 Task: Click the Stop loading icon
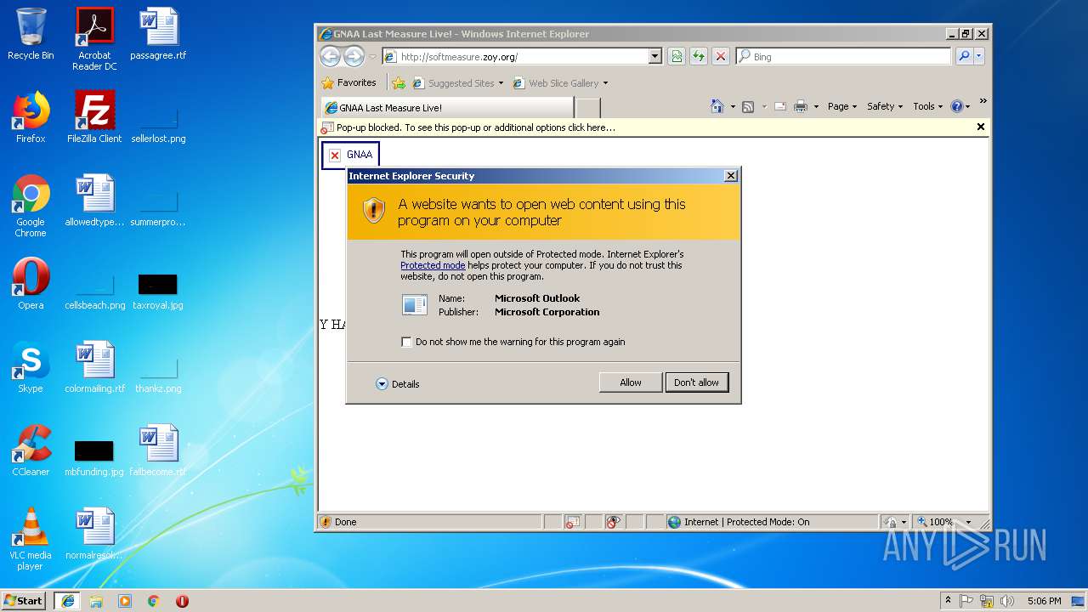(721, 56)
